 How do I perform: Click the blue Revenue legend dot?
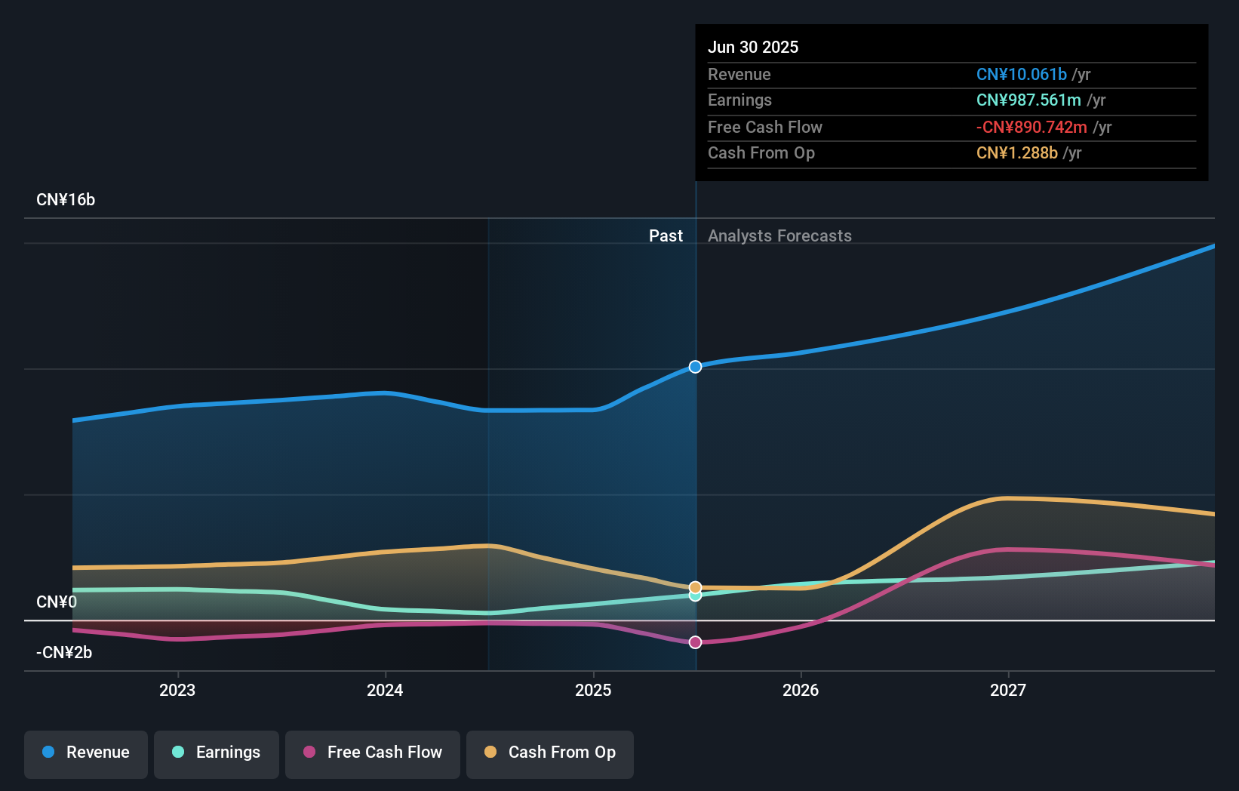tap(48, 752)
